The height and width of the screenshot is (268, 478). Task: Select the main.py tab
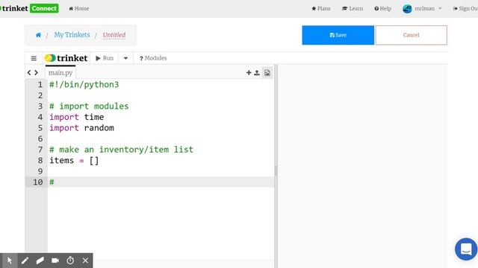60,73
